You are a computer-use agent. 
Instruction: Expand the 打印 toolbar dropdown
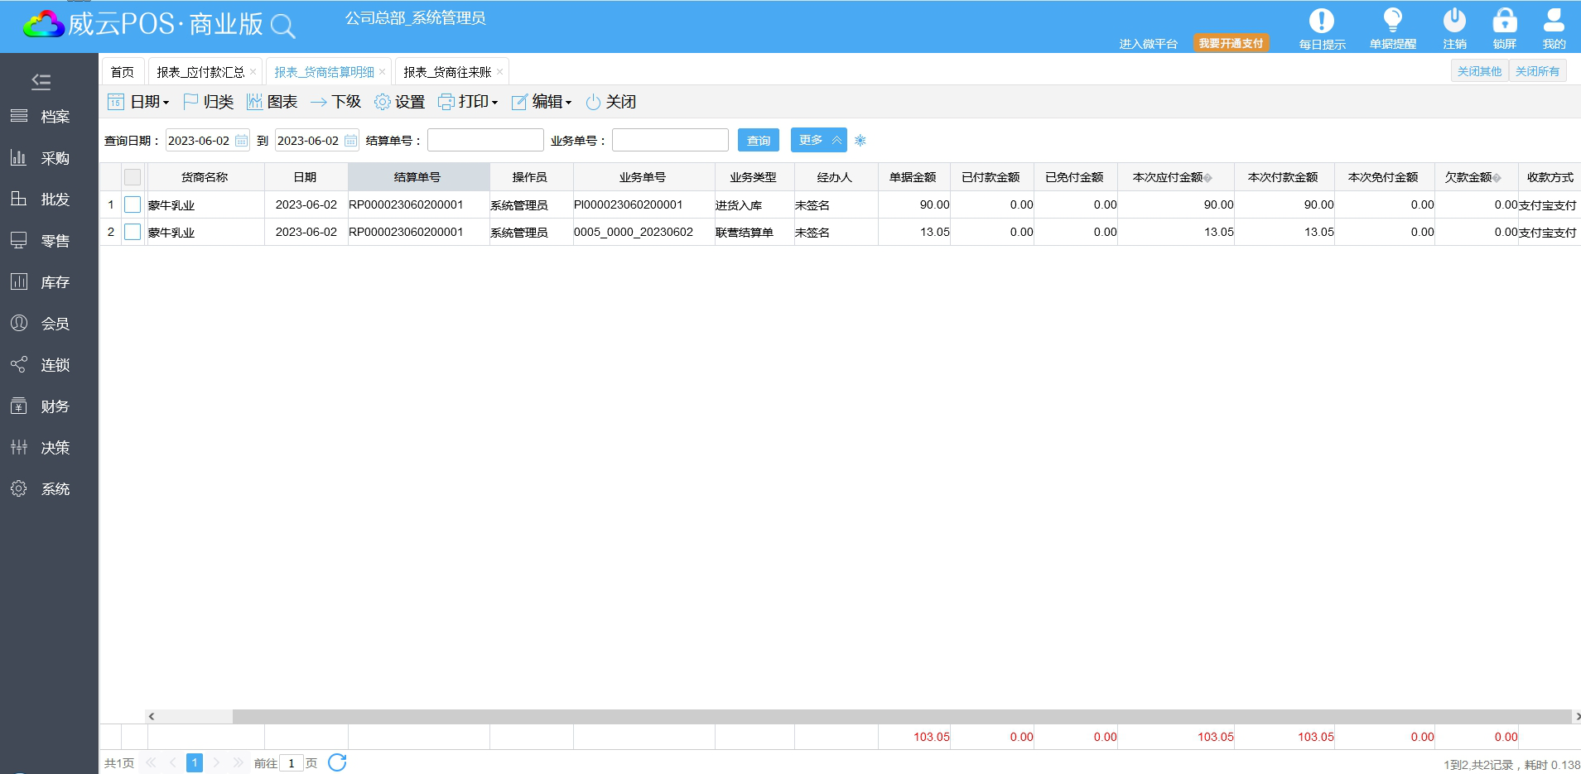point(468,102)
